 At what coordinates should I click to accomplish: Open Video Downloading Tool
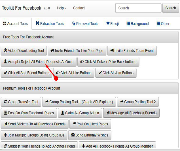pos(24,51)
